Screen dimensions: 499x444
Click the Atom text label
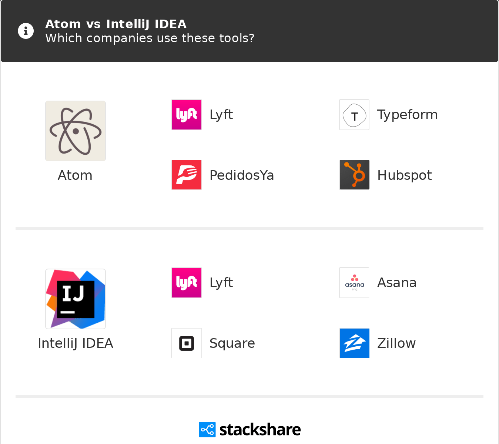75,175
